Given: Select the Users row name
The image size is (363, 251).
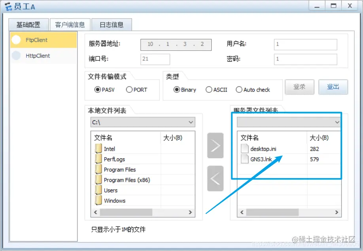Looking at the screenshot, I should coord(111,191).
